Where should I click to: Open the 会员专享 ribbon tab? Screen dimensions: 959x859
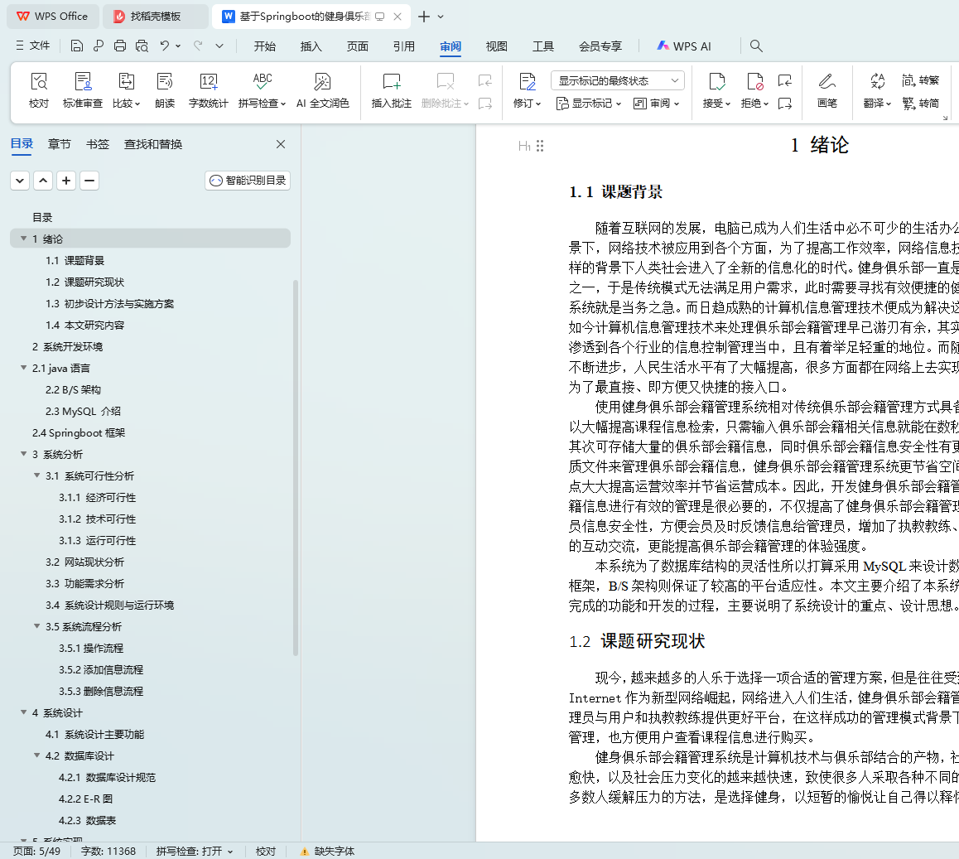point(600,46)
